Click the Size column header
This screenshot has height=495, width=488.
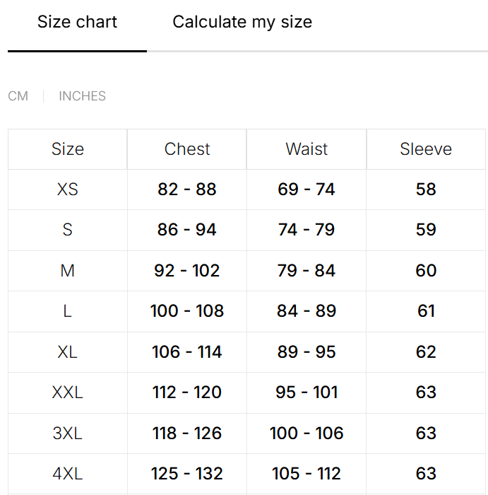pos(68,149)
